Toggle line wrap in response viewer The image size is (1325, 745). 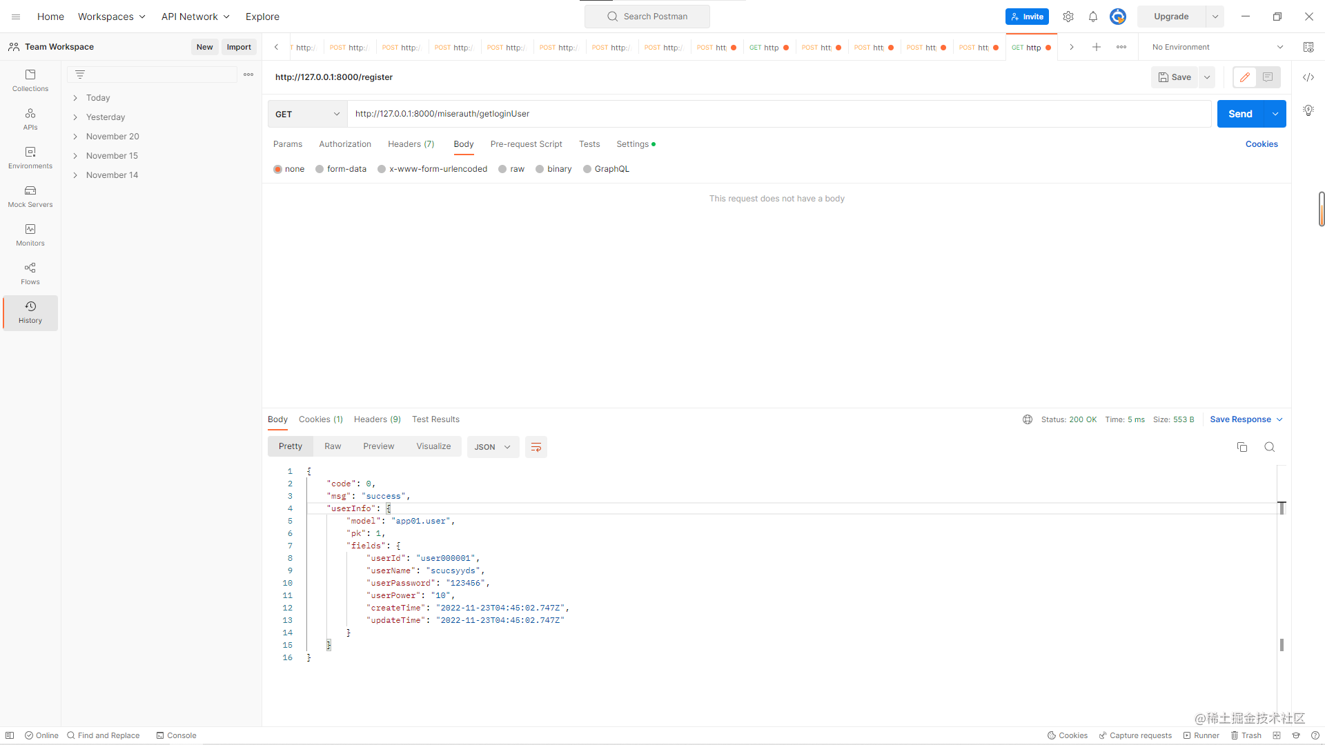(536, 447)
